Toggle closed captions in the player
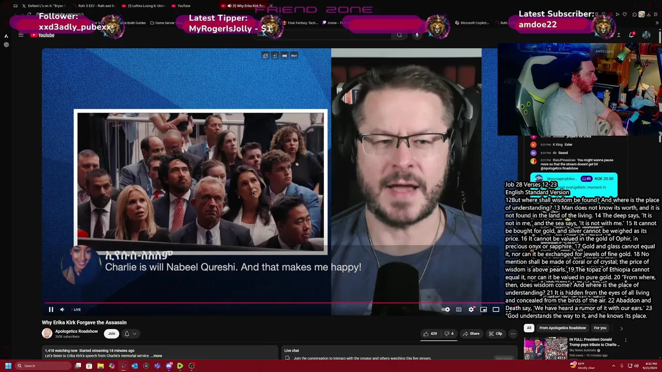The height and width of the screenshot is (372, 662). pyautogui.click(x=459, y=309)
